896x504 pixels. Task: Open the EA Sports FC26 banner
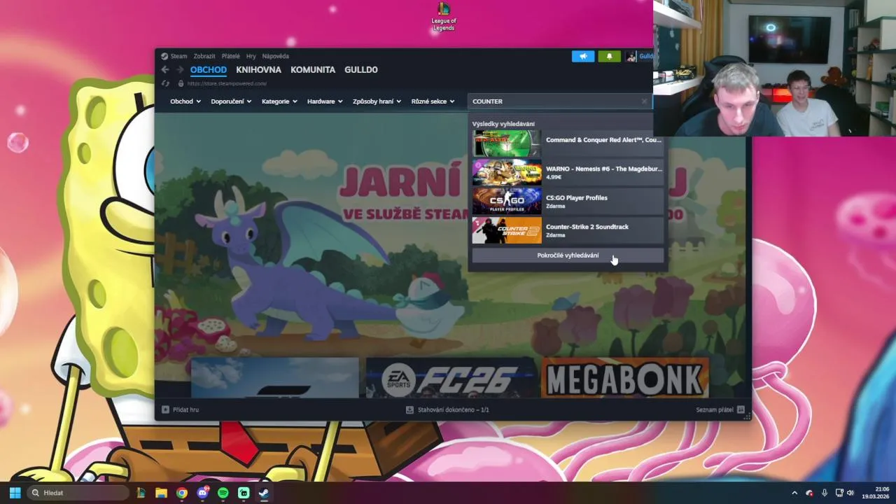click(x=450, y=378)
